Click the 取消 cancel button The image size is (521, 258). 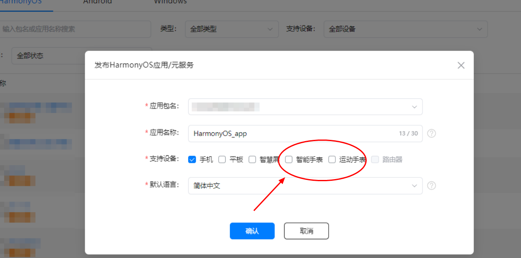pos(307,231)
